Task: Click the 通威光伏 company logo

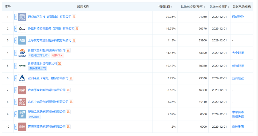Action: point(22,17)
